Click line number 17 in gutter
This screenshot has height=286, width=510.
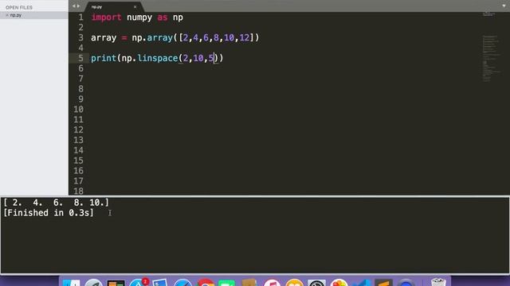click(78, 181)
